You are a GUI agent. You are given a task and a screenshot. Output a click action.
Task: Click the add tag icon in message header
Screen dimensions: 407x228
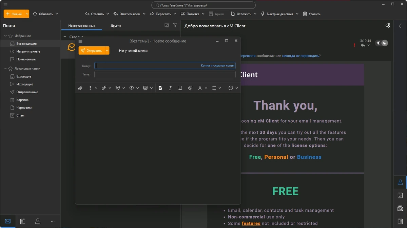coord(388,26)
